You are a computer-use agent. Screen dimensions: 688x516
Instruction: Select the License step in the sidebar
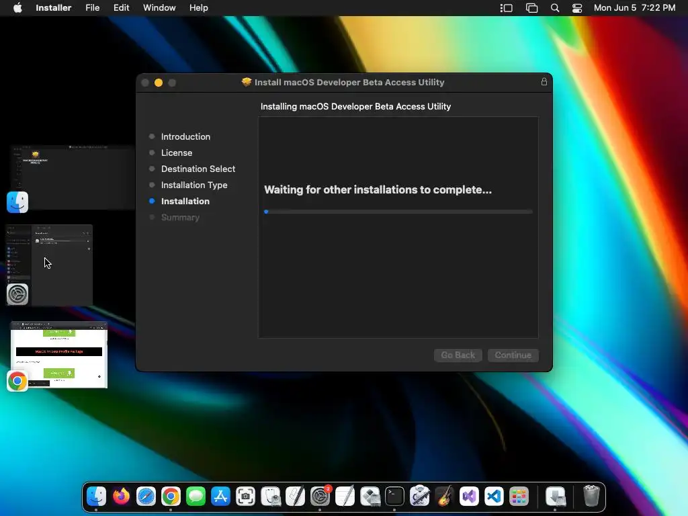[x=177, y=153]
